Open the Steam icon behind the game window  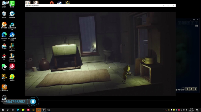pyautogui.click(x=59, y=2)
